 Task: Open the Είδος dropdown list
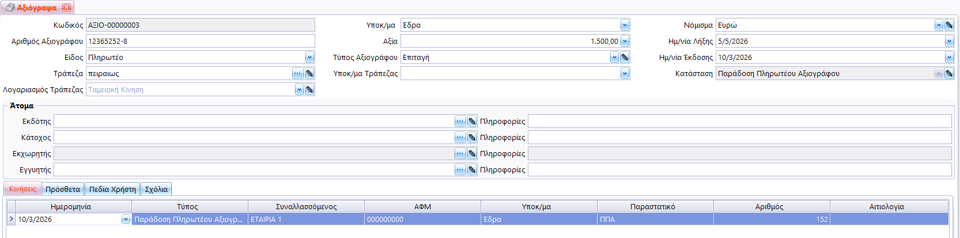[x=309, y=58]
